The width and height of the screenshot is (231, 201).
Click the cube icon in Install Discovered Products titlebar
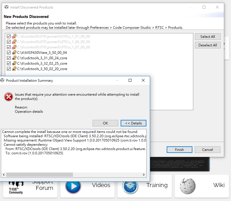[x=6, y=7]
